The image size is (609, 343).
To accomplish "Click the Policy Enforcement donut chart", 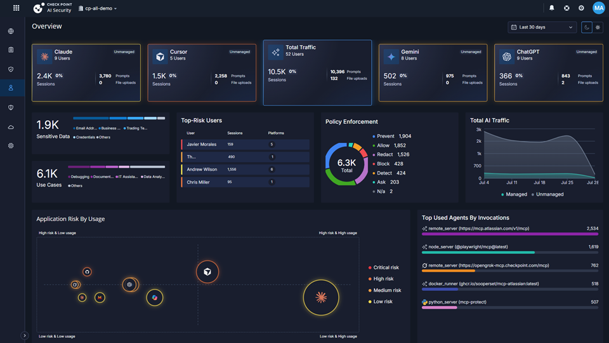I will (346, 164).
